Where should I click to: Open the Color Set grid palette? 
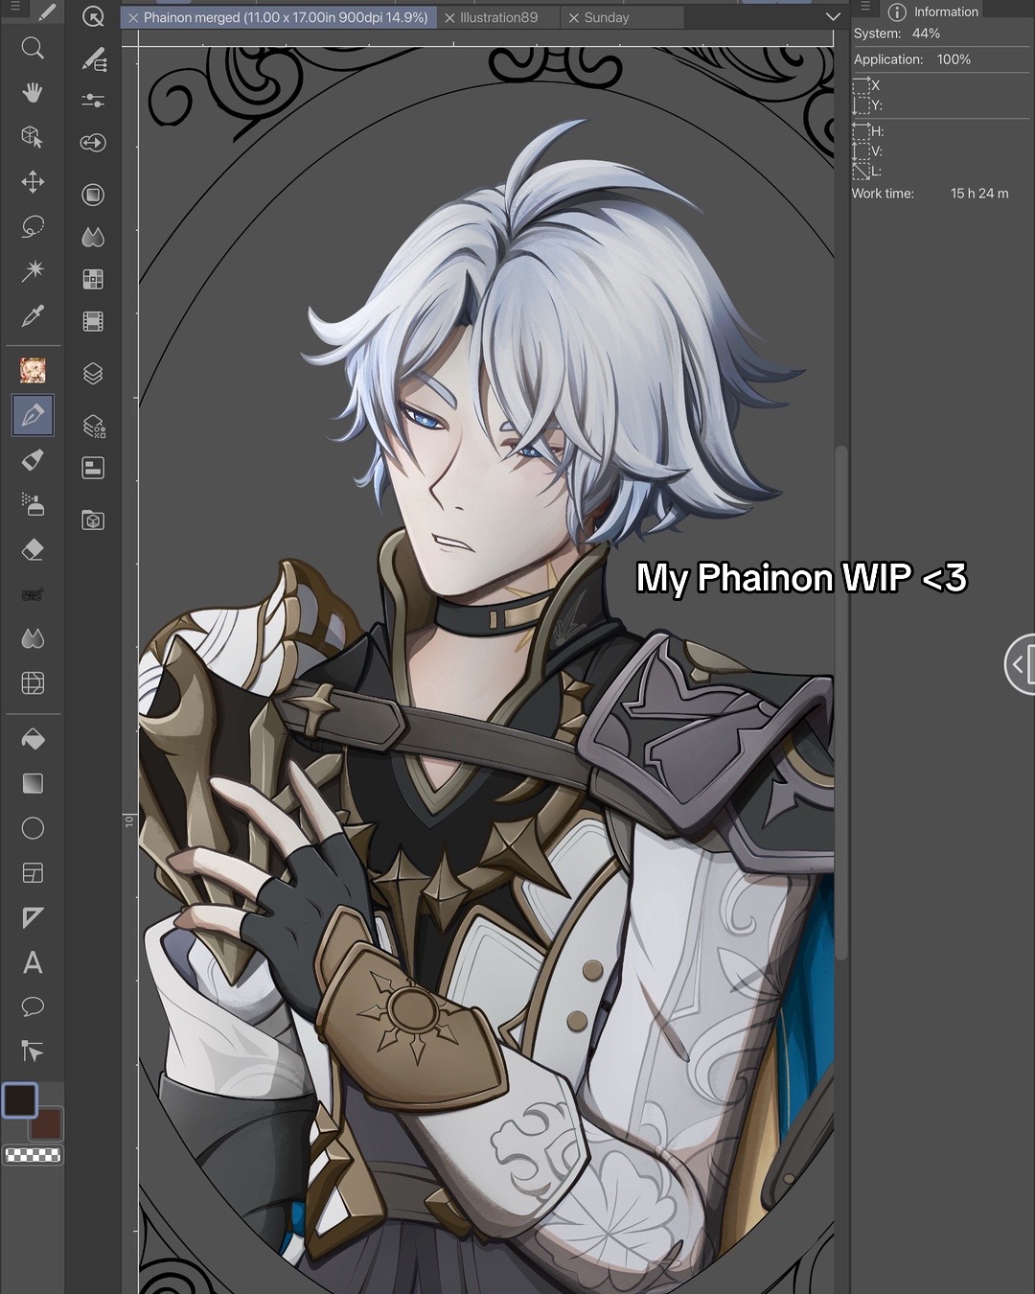click(x=93, y=279)
